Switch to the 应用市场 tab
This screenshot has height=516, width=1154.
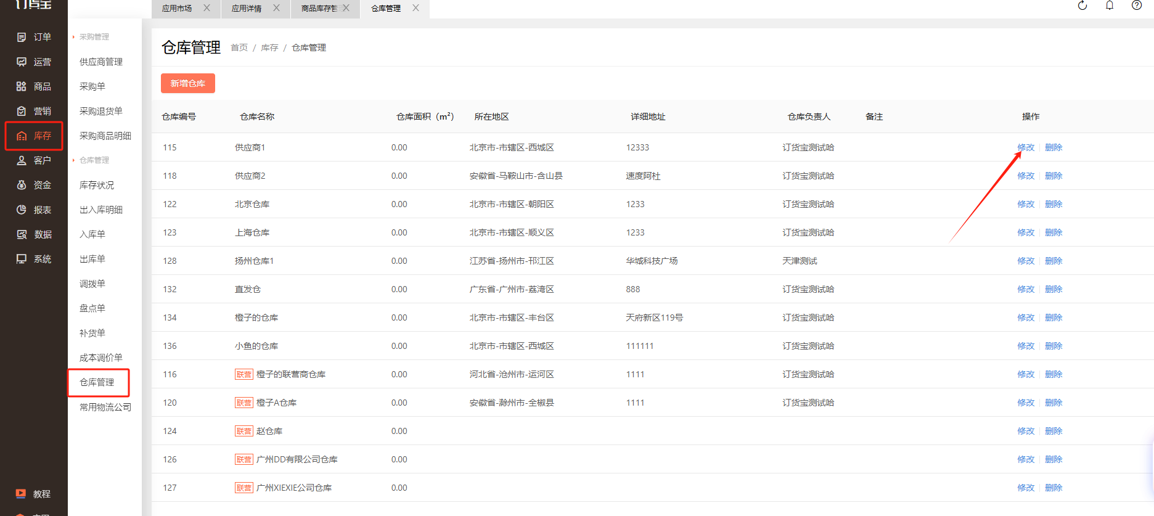point(177,9)
